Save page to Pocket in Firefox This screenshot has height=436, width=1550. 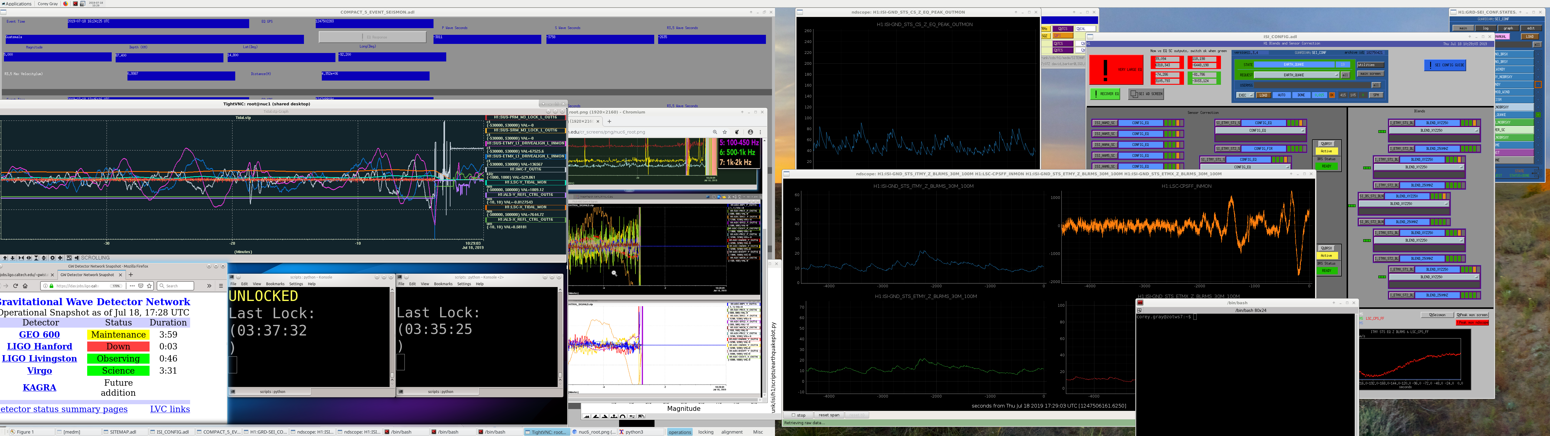(x=141, y=286)
